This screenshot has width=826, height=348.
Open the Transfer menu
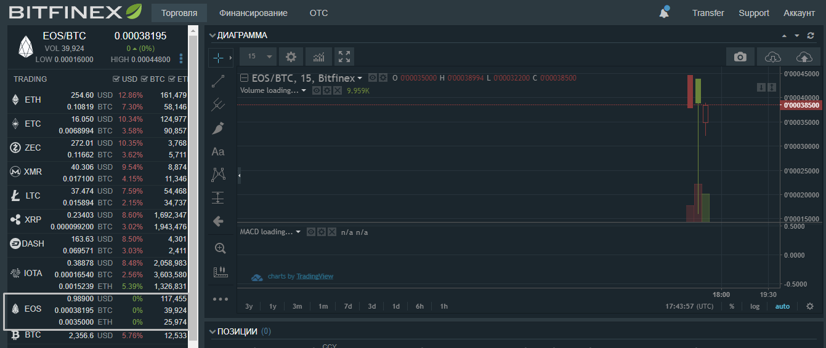pos(708,13)
